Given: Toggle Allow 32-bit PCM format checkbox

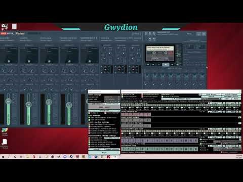Looking at the screenshot, I should coord(89,147).
